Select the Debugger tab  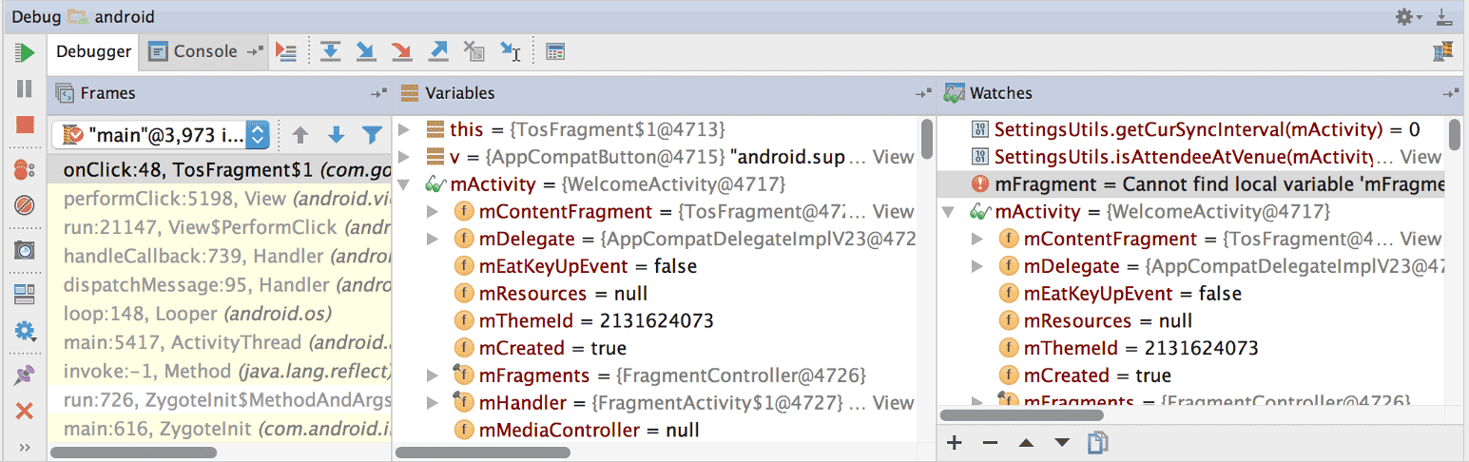(93, 51)
